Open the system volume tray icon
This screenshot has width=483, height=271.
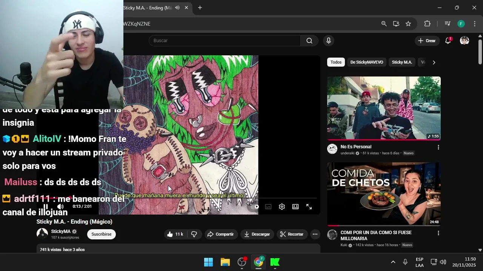pos(443,262)
